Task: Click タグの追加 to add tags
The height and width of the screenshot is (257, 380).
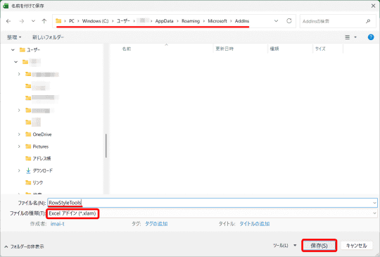Action: coord(156,224)
